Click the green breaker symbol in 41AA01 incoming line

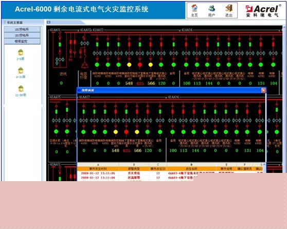(60, 45)
